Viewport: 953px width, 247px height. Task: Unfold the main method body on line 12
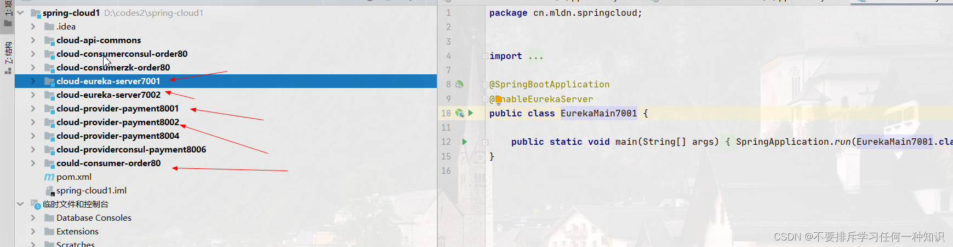tap(485, 142)
